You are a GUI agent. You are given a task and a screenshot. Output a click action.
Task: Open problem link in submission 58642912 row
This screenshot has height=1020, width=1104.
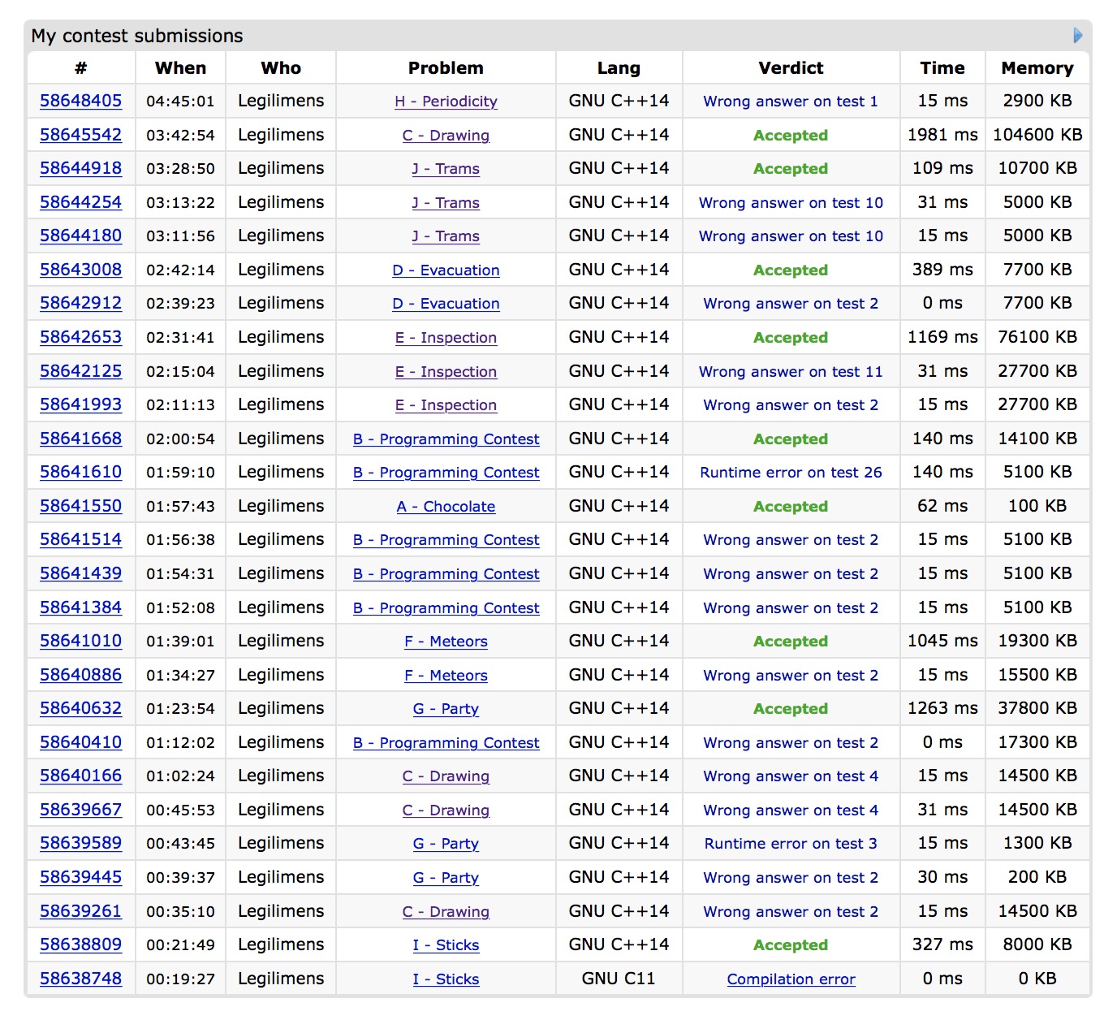446,304
